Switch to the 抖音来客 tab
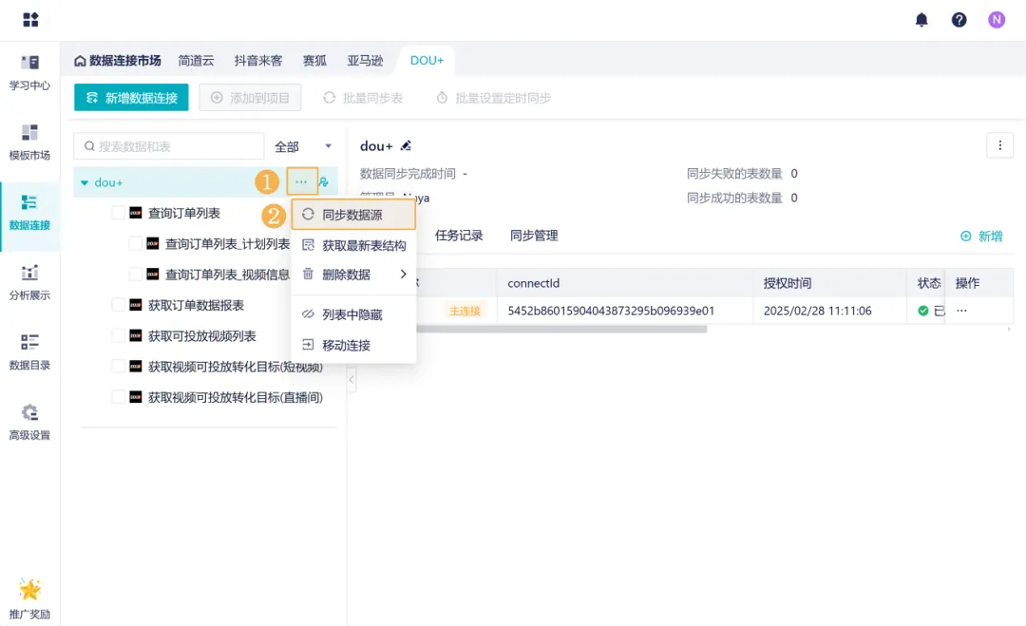Viewport: 1026px width, 626px height. [258, 60]
